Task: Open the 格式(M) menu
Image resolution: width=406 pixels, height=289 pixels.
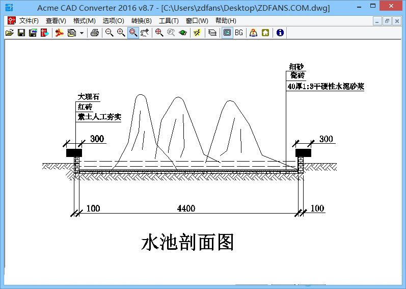Action: (x=85, y=21)
